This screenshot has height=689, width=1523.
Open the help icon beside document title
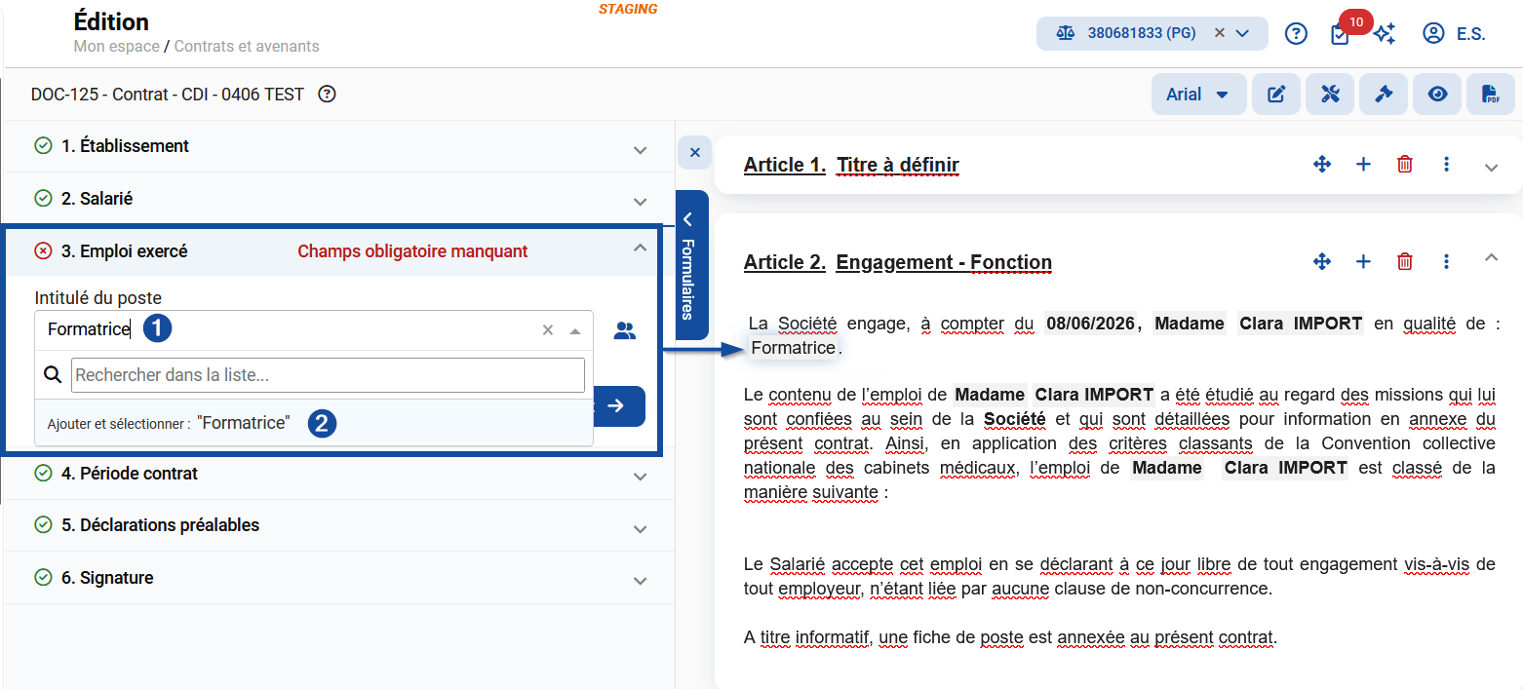pos(328,95)
